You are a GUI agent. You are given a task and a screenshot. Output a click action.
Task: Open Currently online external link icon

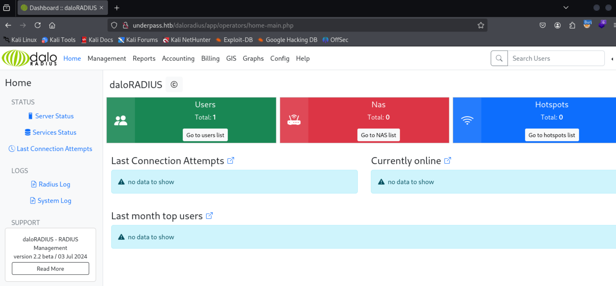pos(448,160)
